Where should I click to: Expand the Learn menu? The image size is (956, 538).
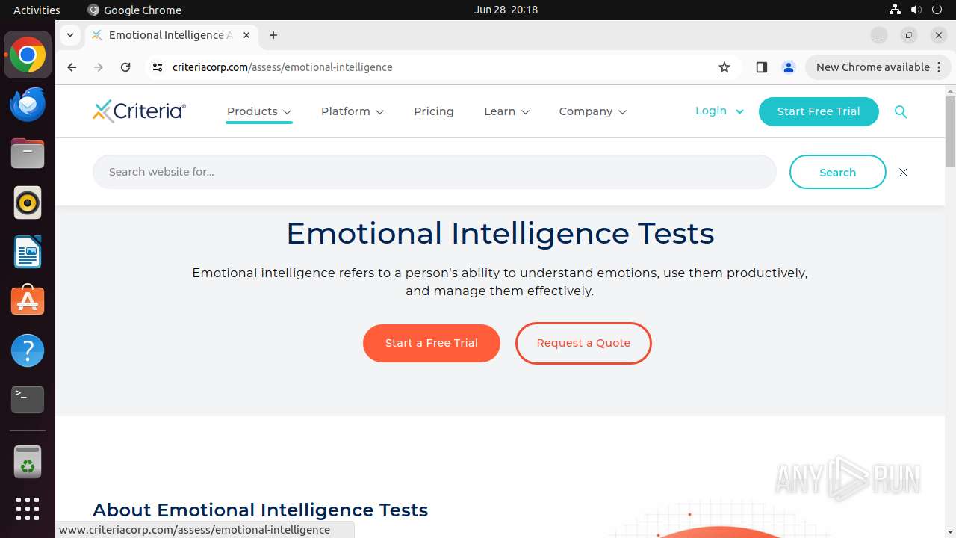506,111
